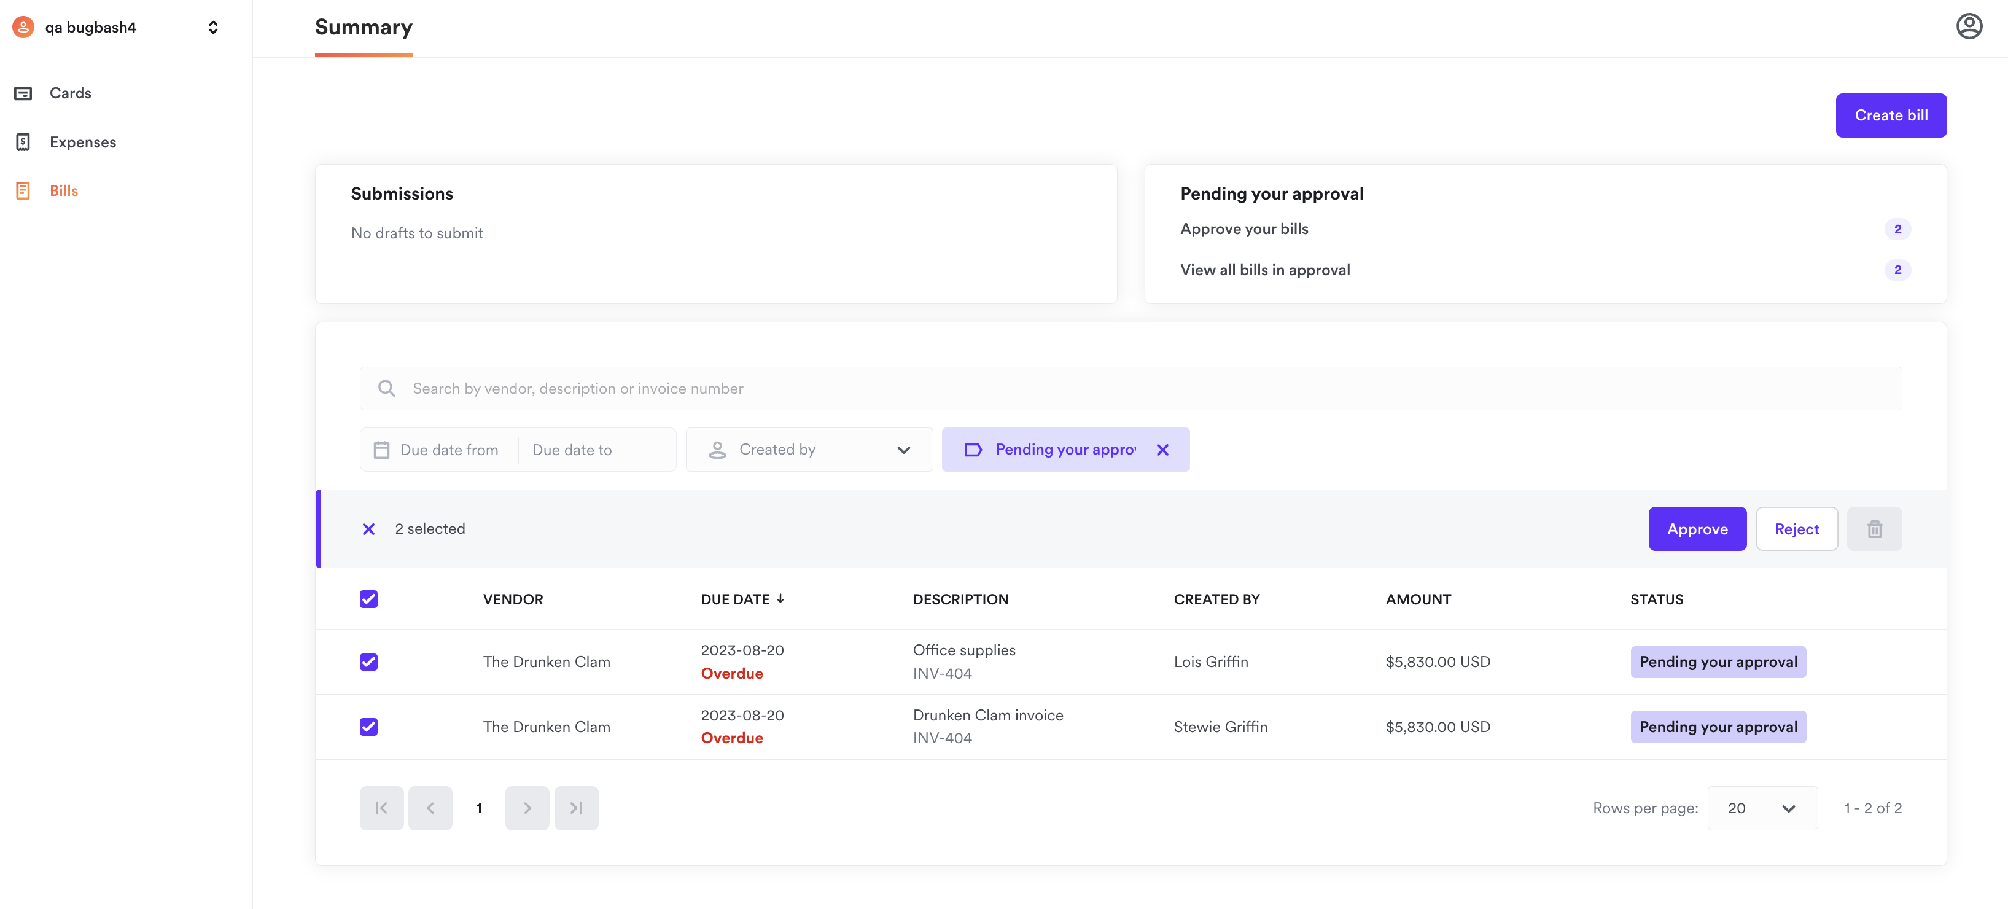This screenshot has width=2008, height=909.
Task: Uncheck the select-all header checkbox
Action: click(x=368, y=599)
